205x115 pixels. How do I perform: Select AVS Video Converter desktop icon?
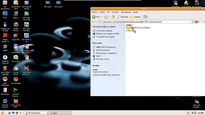26,16
